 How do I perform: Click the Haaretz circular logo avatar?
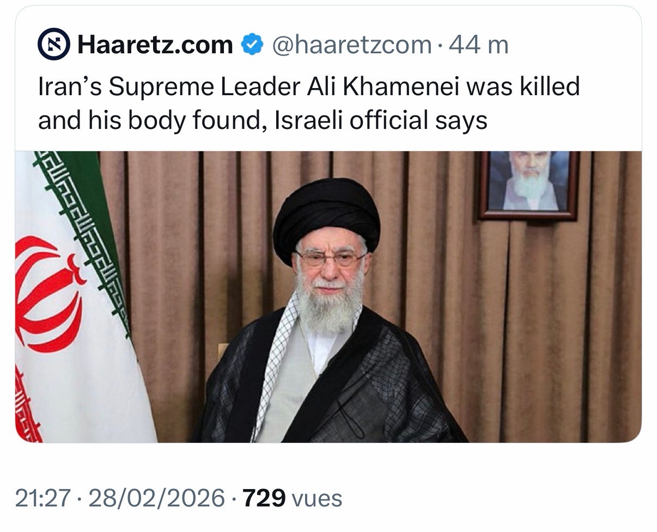53,44
